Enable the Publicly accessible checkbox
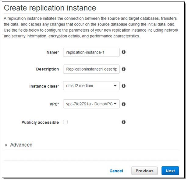This screenshot has height=180, width=188. [x=66, y=122]
